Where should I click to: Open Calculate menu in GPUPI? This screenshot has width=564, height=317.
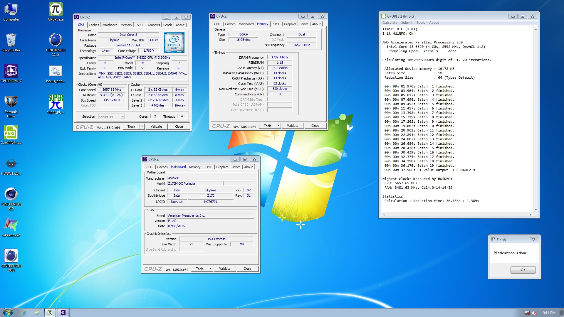[x=390, y=23]
